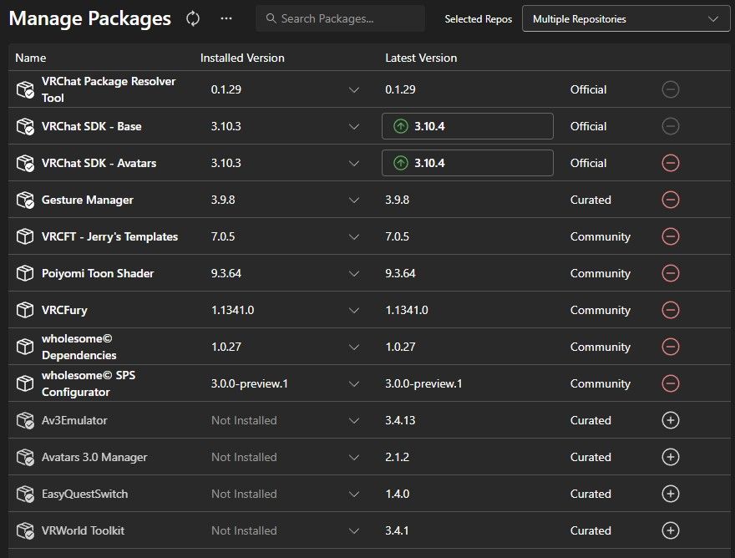Click disabled remove icon for VRChat SDK - Base

671,126
